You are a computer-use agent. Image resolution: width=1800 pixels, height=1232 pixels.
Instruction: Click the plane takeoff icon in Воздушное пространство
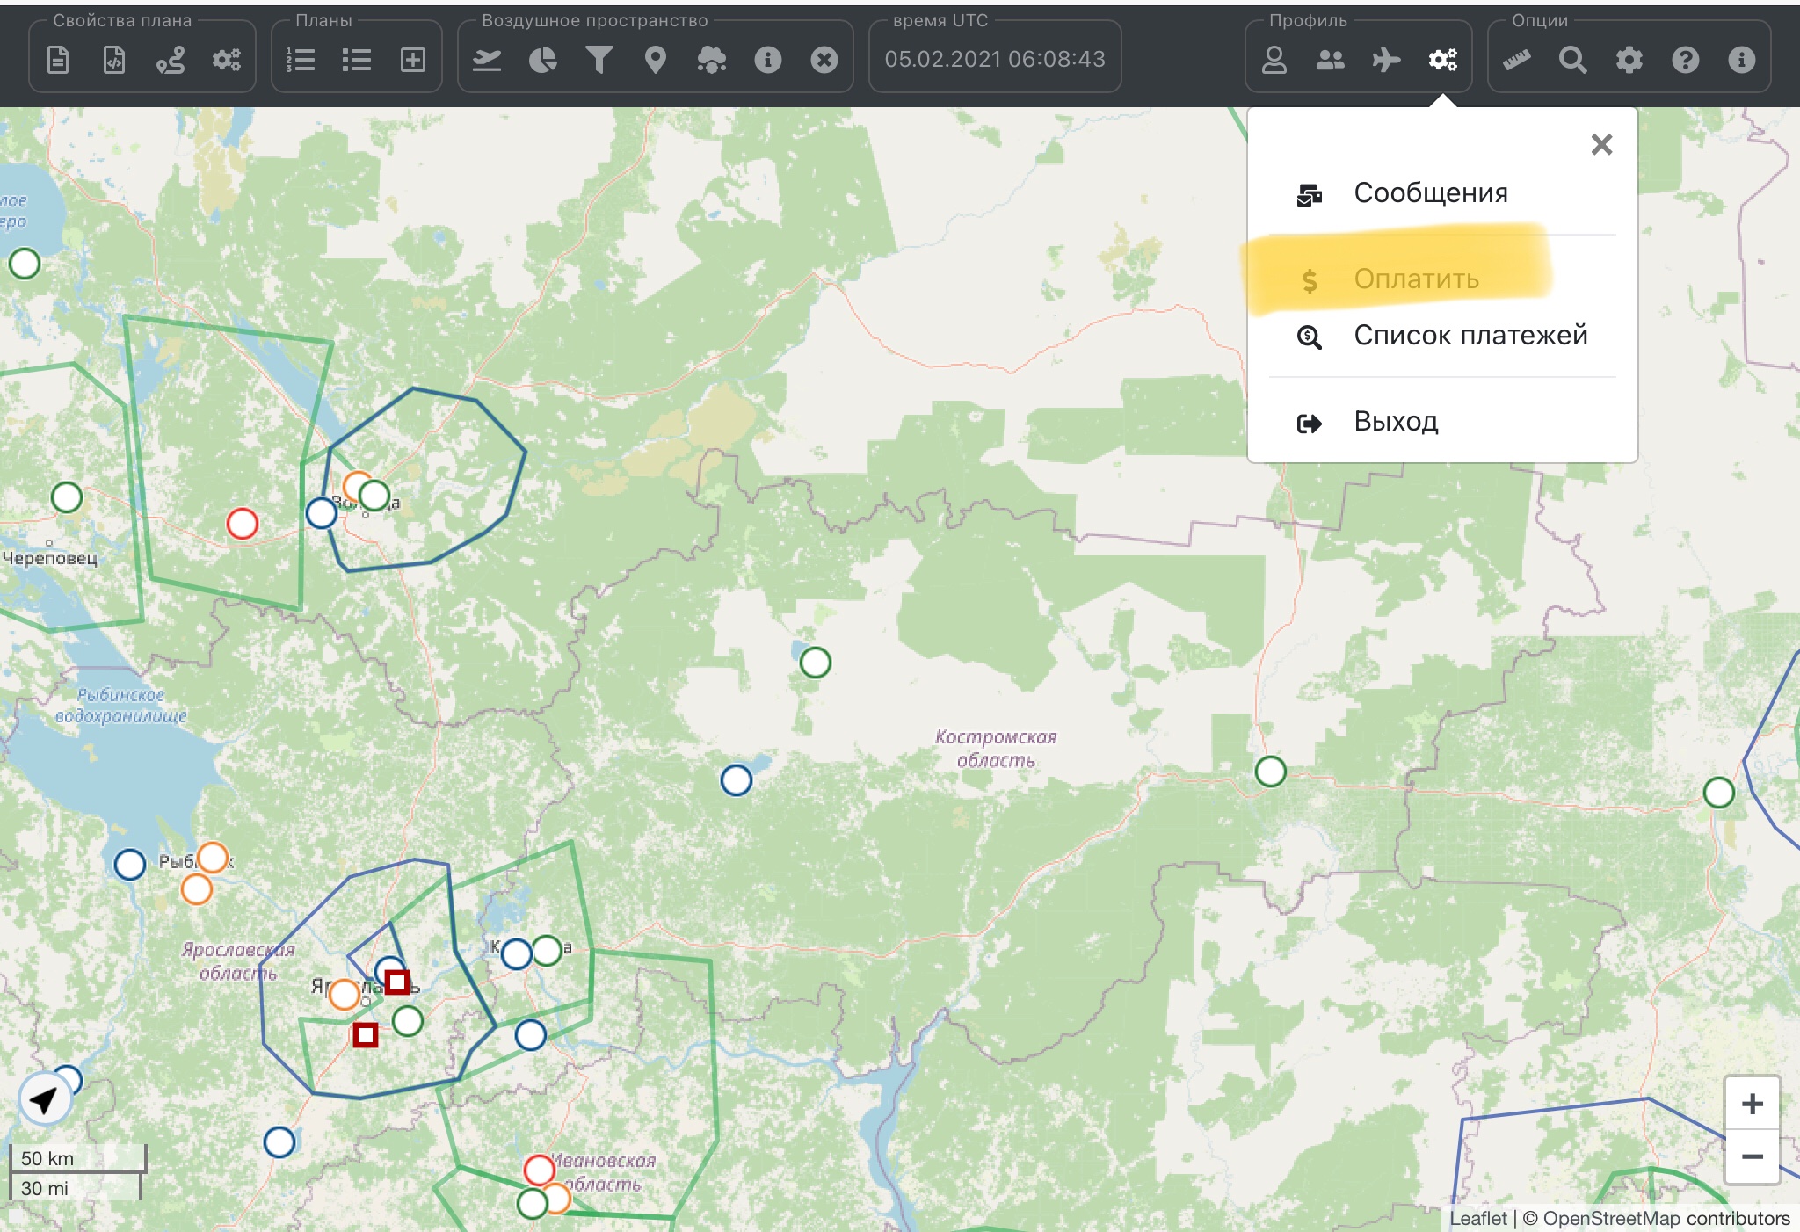(486, 60)
